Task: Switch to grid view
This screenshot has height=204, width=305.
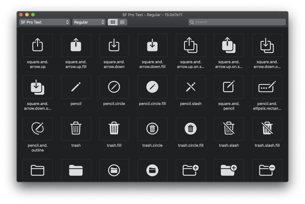Action: point(113,22)
